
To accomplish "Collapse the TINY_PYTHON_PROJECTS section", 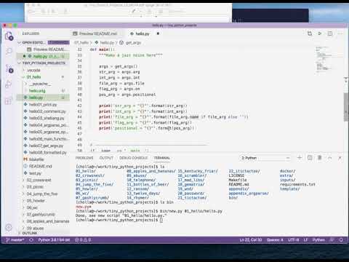I will pyautogui.click(x=43, y=63).
